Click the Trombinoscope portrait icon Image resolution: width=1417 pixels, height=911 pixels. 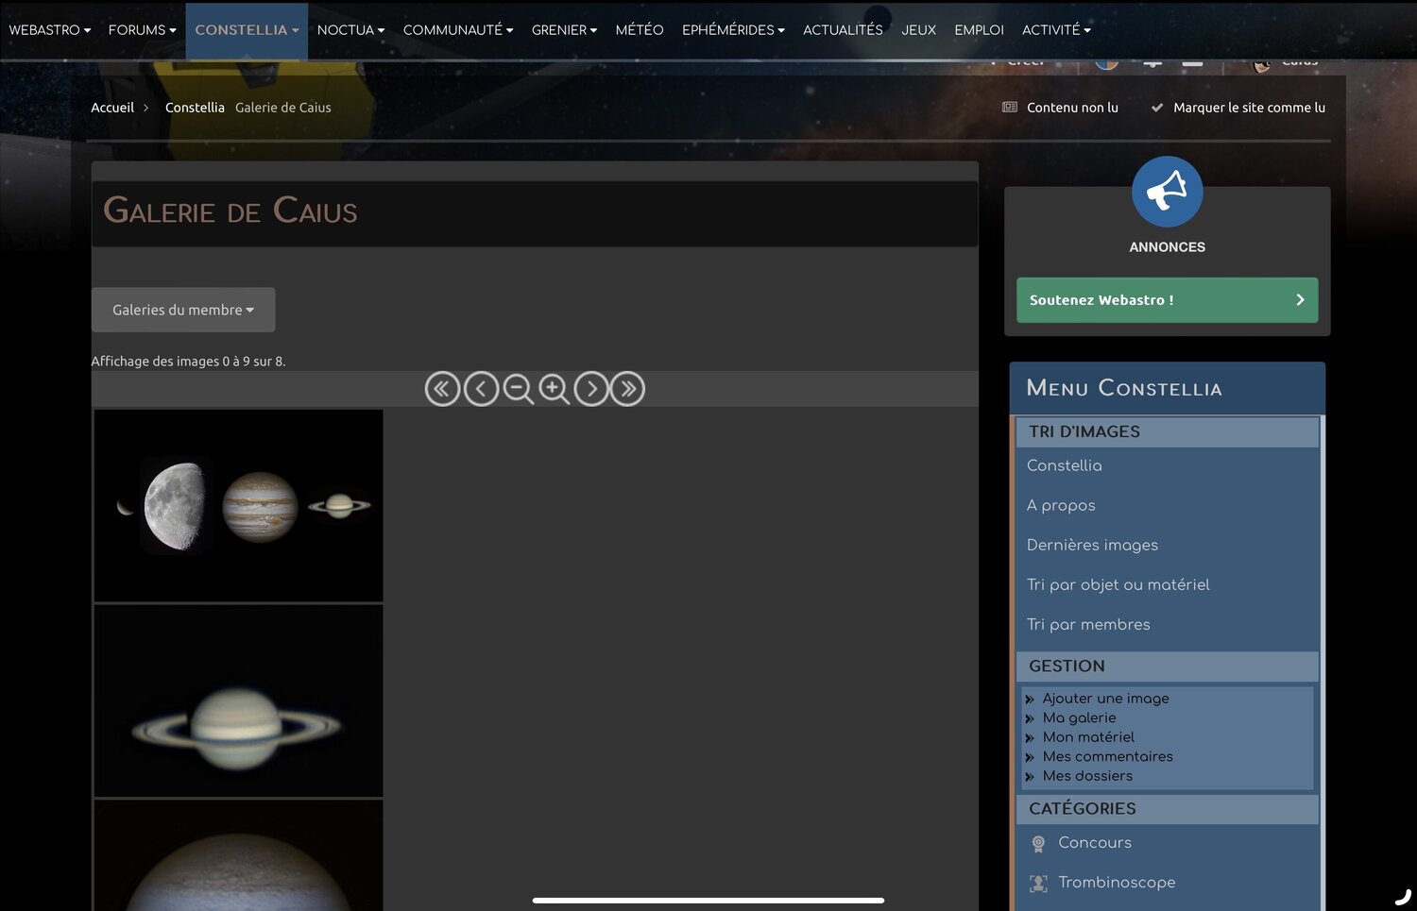(1038, 883)
